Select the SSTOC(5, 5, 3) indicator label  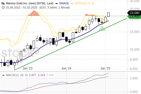pyautogui.click(x=84, y=3)
